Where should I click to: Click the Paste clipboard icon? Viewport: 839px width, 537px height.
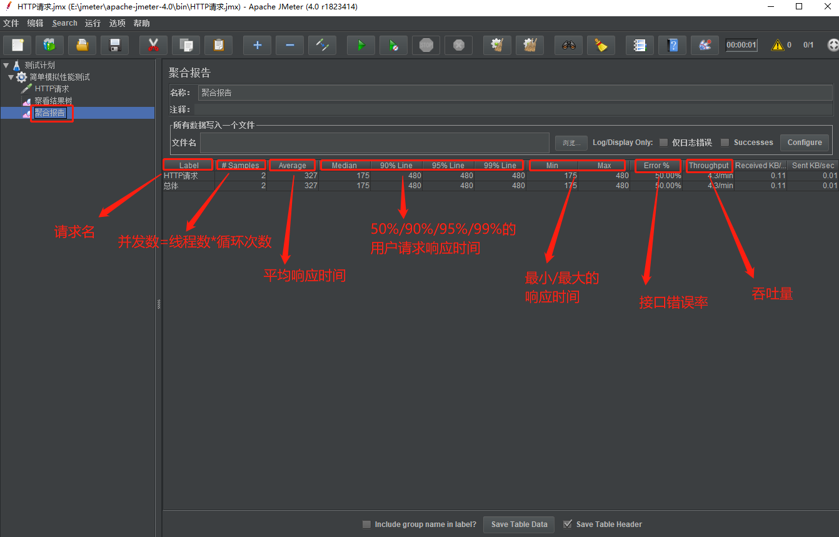(x=218, y=45)
